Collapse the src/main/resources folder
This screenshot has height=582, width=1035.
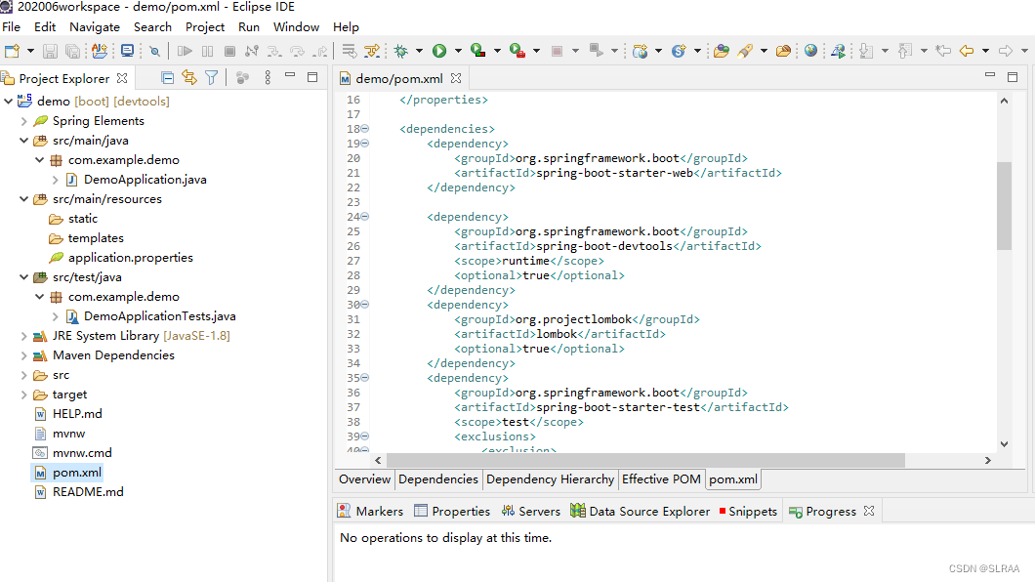[23, 198]
